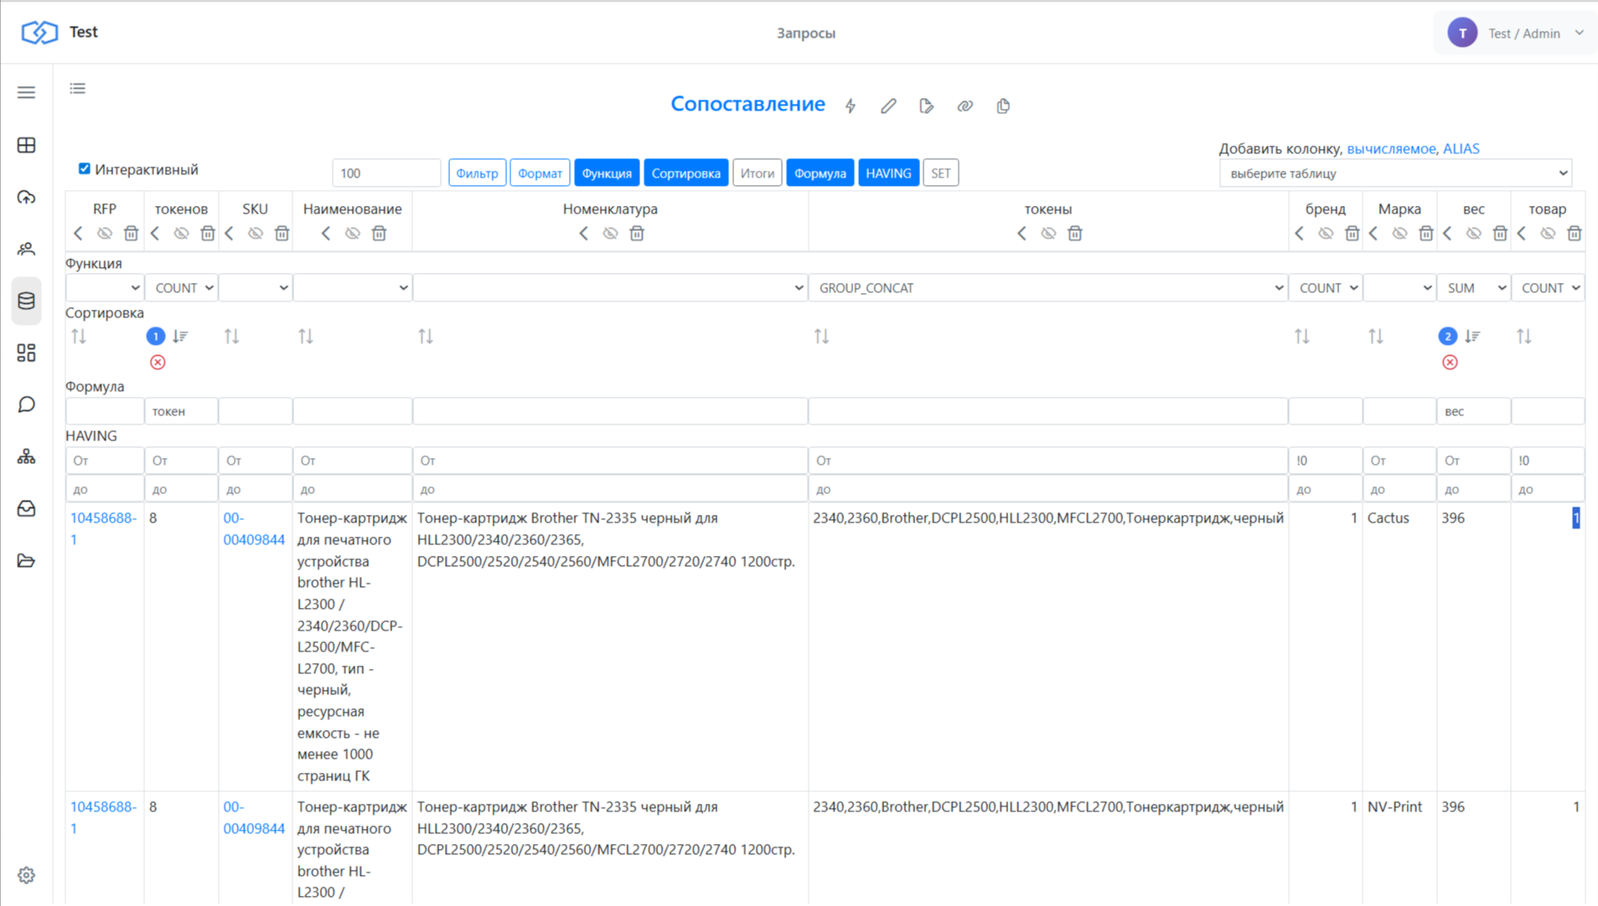
Task: Open the hierarchy tree sidebar icon
Action: coord(27,456)
